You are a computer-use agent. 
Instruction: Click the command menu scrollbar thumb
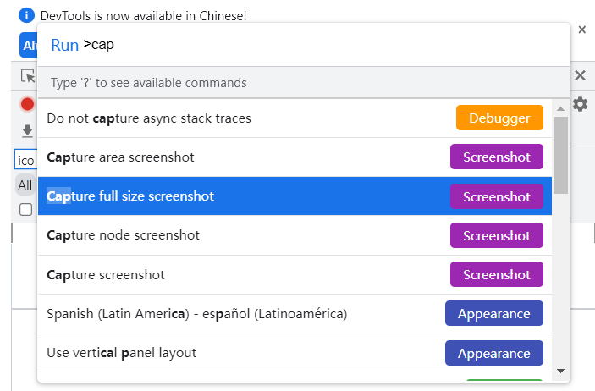560,157
